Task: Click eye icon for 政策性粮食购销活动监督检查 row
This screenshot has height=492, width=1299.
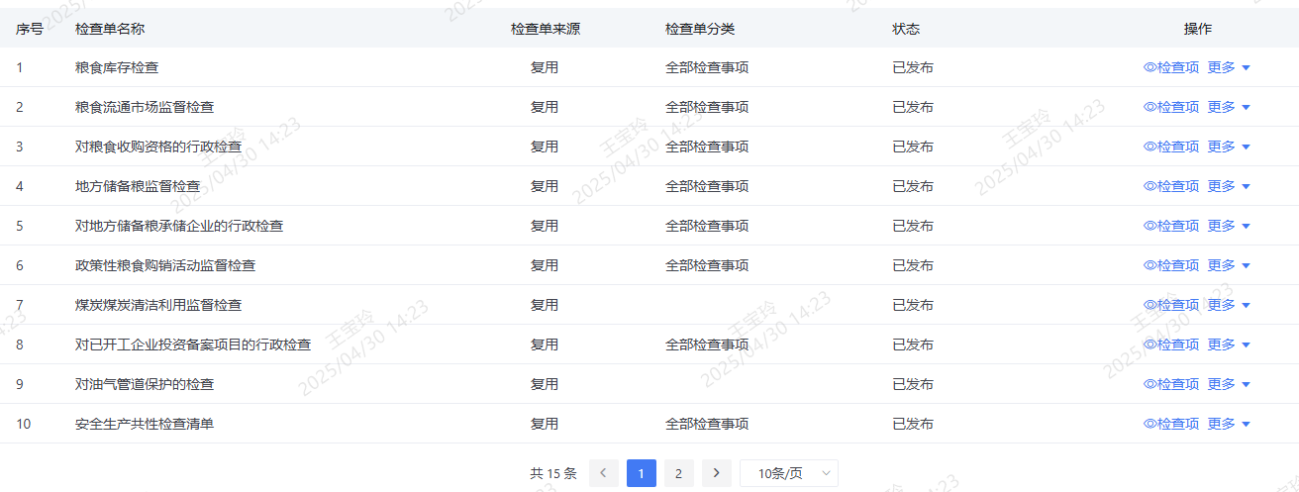Action: click(1149, 265)
